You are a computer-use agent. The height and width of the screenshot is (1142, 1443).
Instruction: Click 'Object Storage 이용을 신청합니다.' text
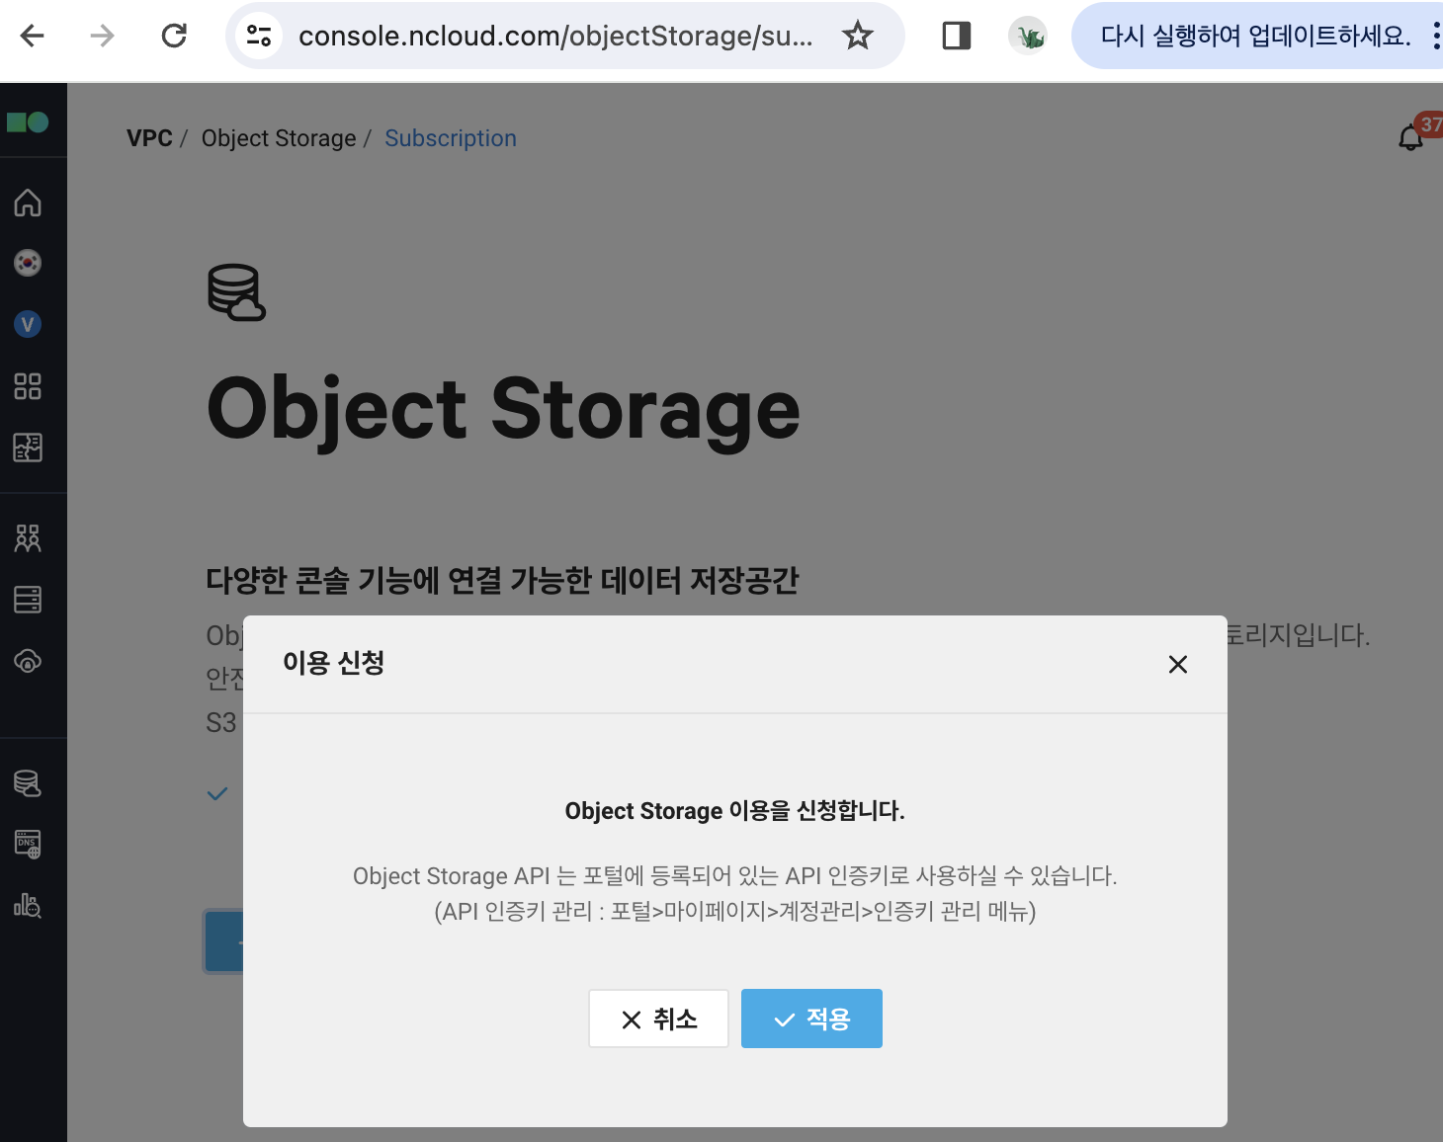click(734, 811)
